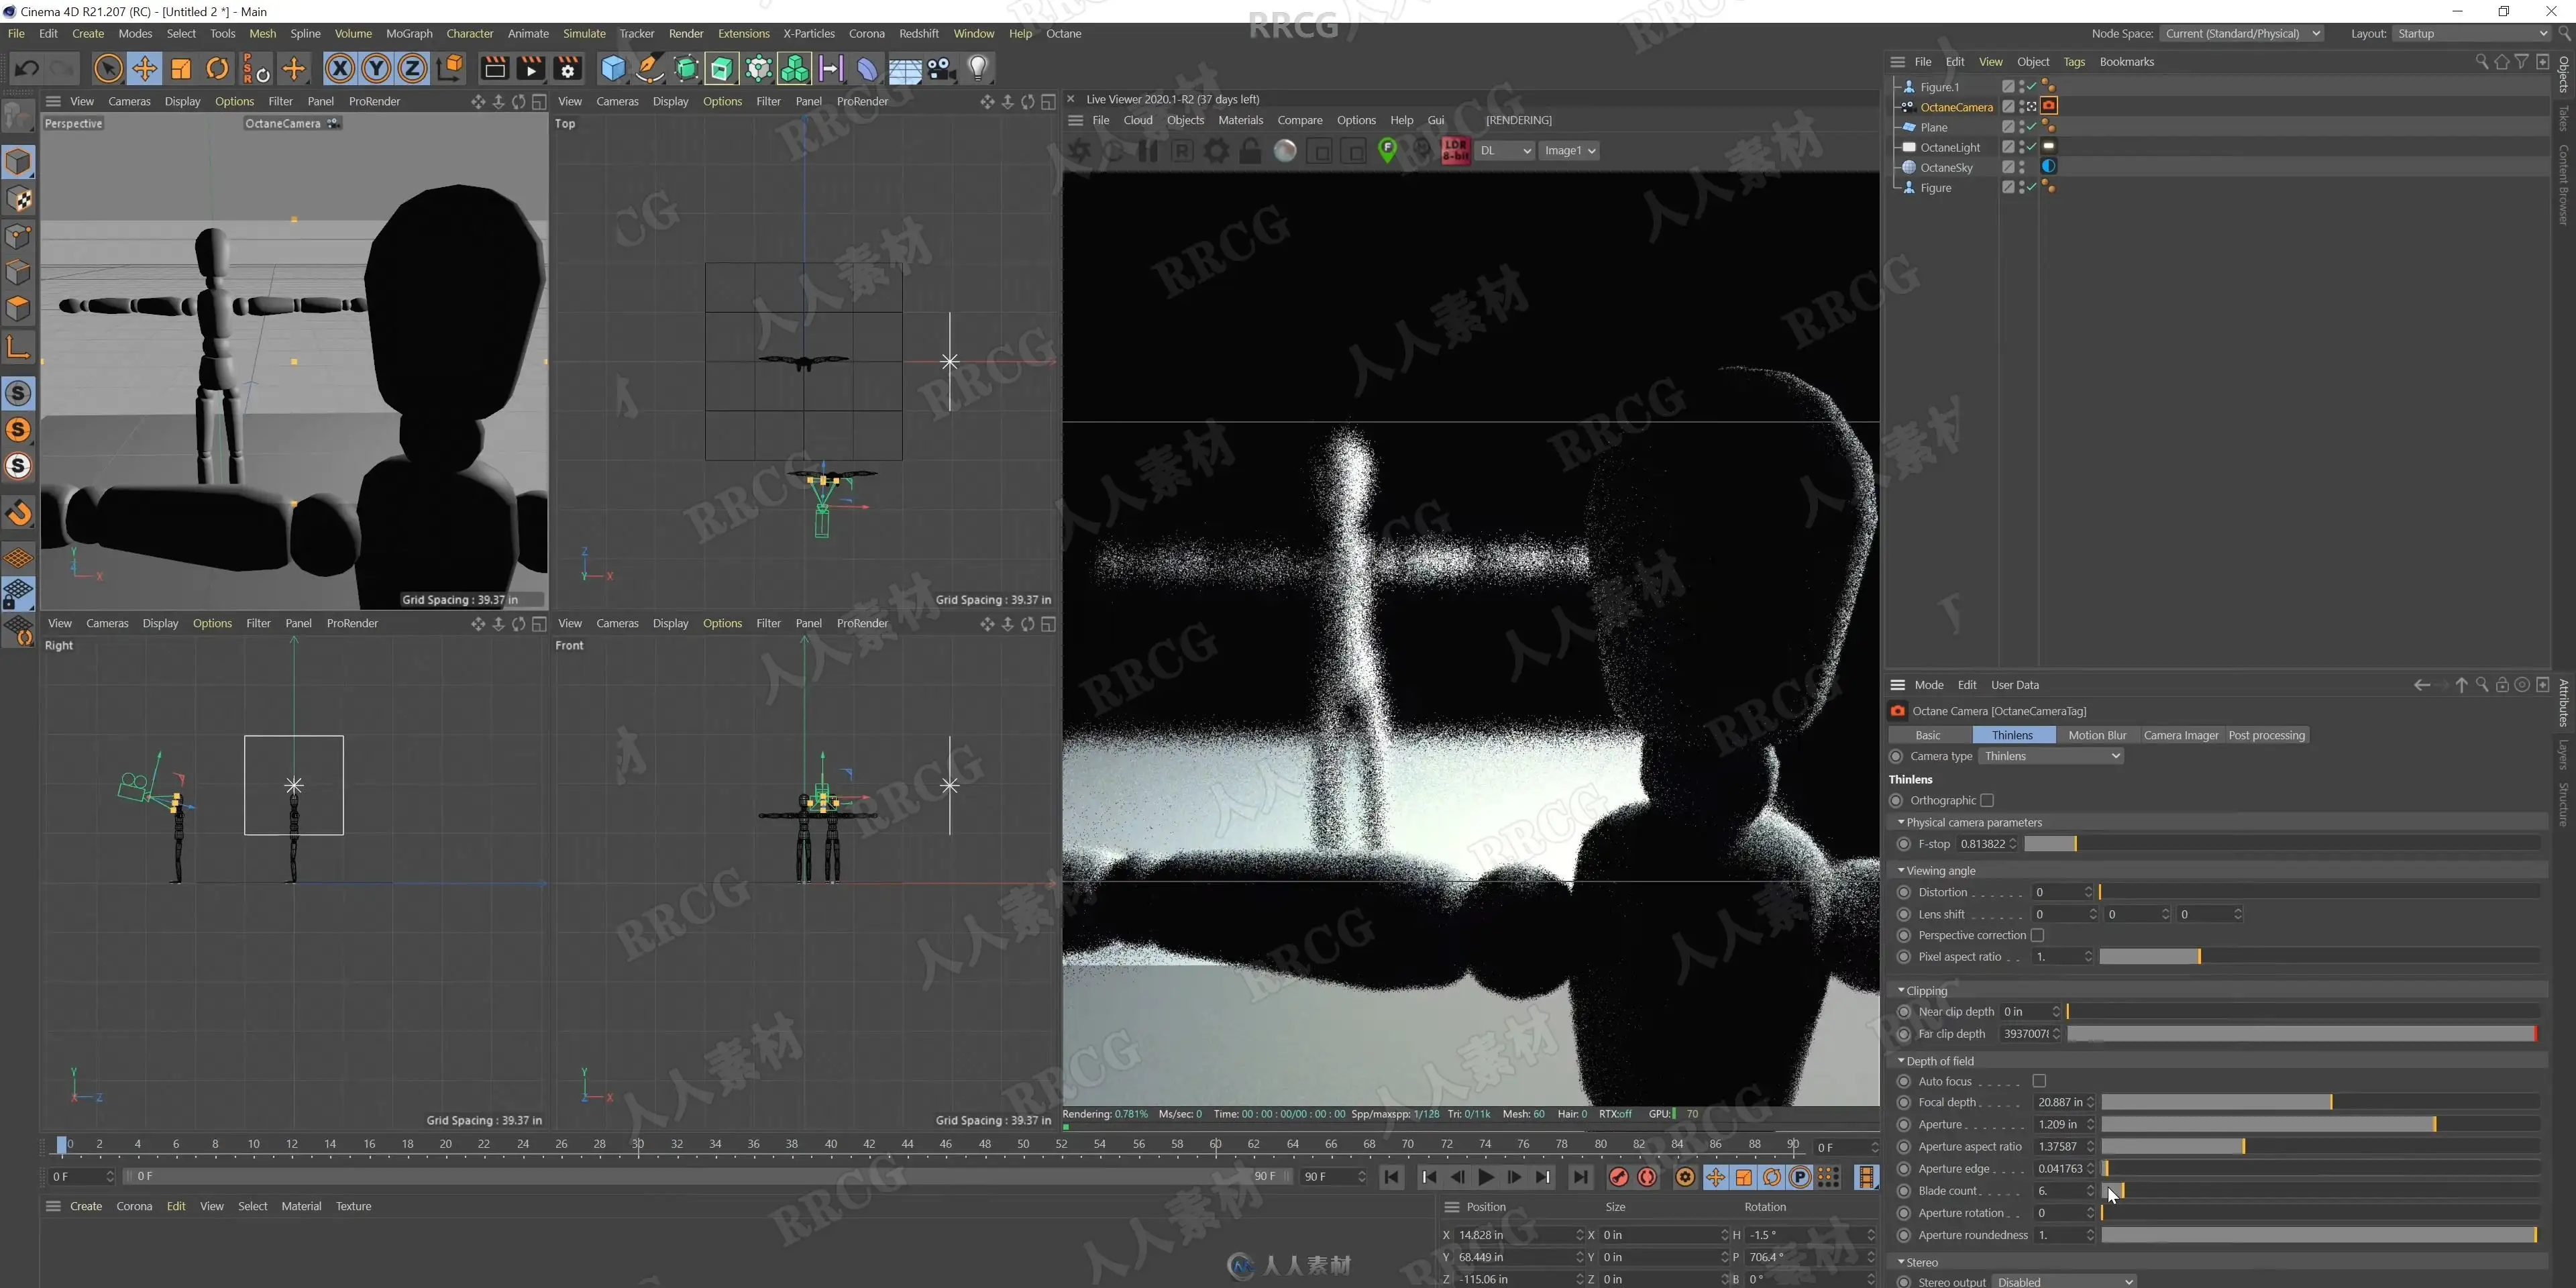Collapse the Depth of field section
2576x1288 pixels.
1901,1060
